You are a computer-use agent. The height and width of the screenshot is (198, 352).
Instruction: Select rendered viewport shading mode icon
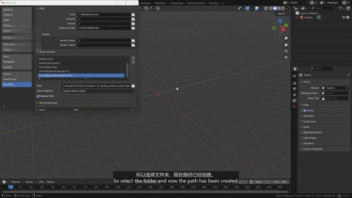283,8
